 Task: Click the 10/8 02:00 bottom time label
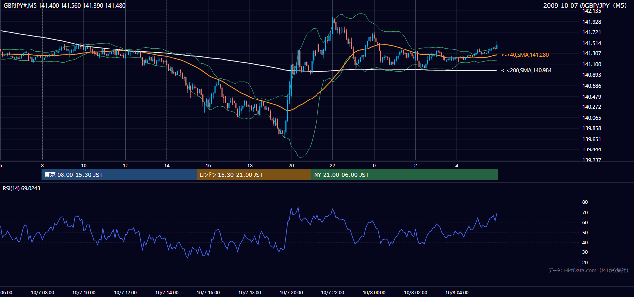[415, 293]
